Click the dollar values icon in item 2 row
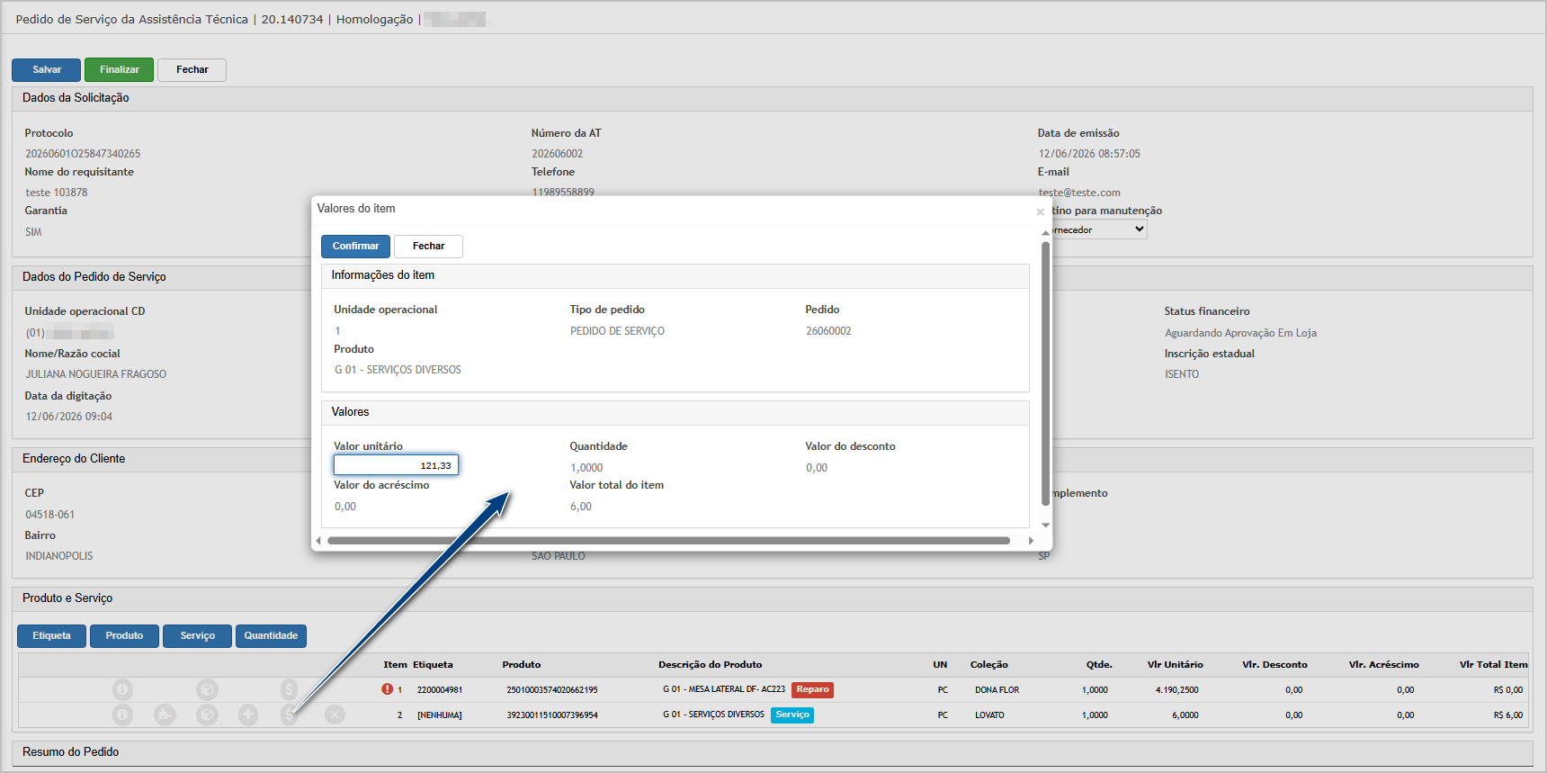Image resolution: width=1547 pixels, height=773 pixels. (x=289, y=715)
